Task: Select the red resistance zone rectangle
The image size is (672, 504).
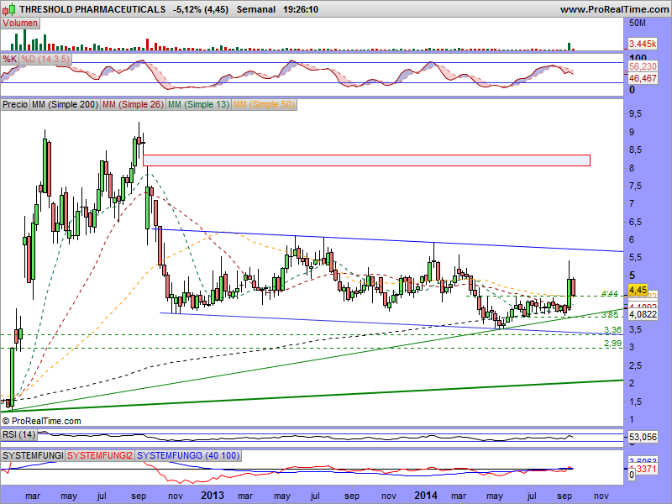Action: (x=366, y=160)
